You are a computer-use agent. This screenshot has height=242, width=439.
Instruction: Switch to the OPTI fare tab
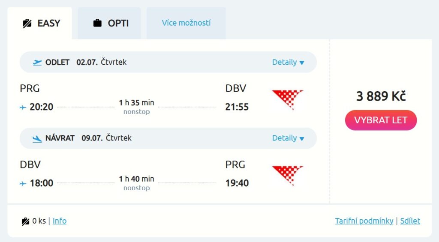pyautogui.click(x=110, y=23)
